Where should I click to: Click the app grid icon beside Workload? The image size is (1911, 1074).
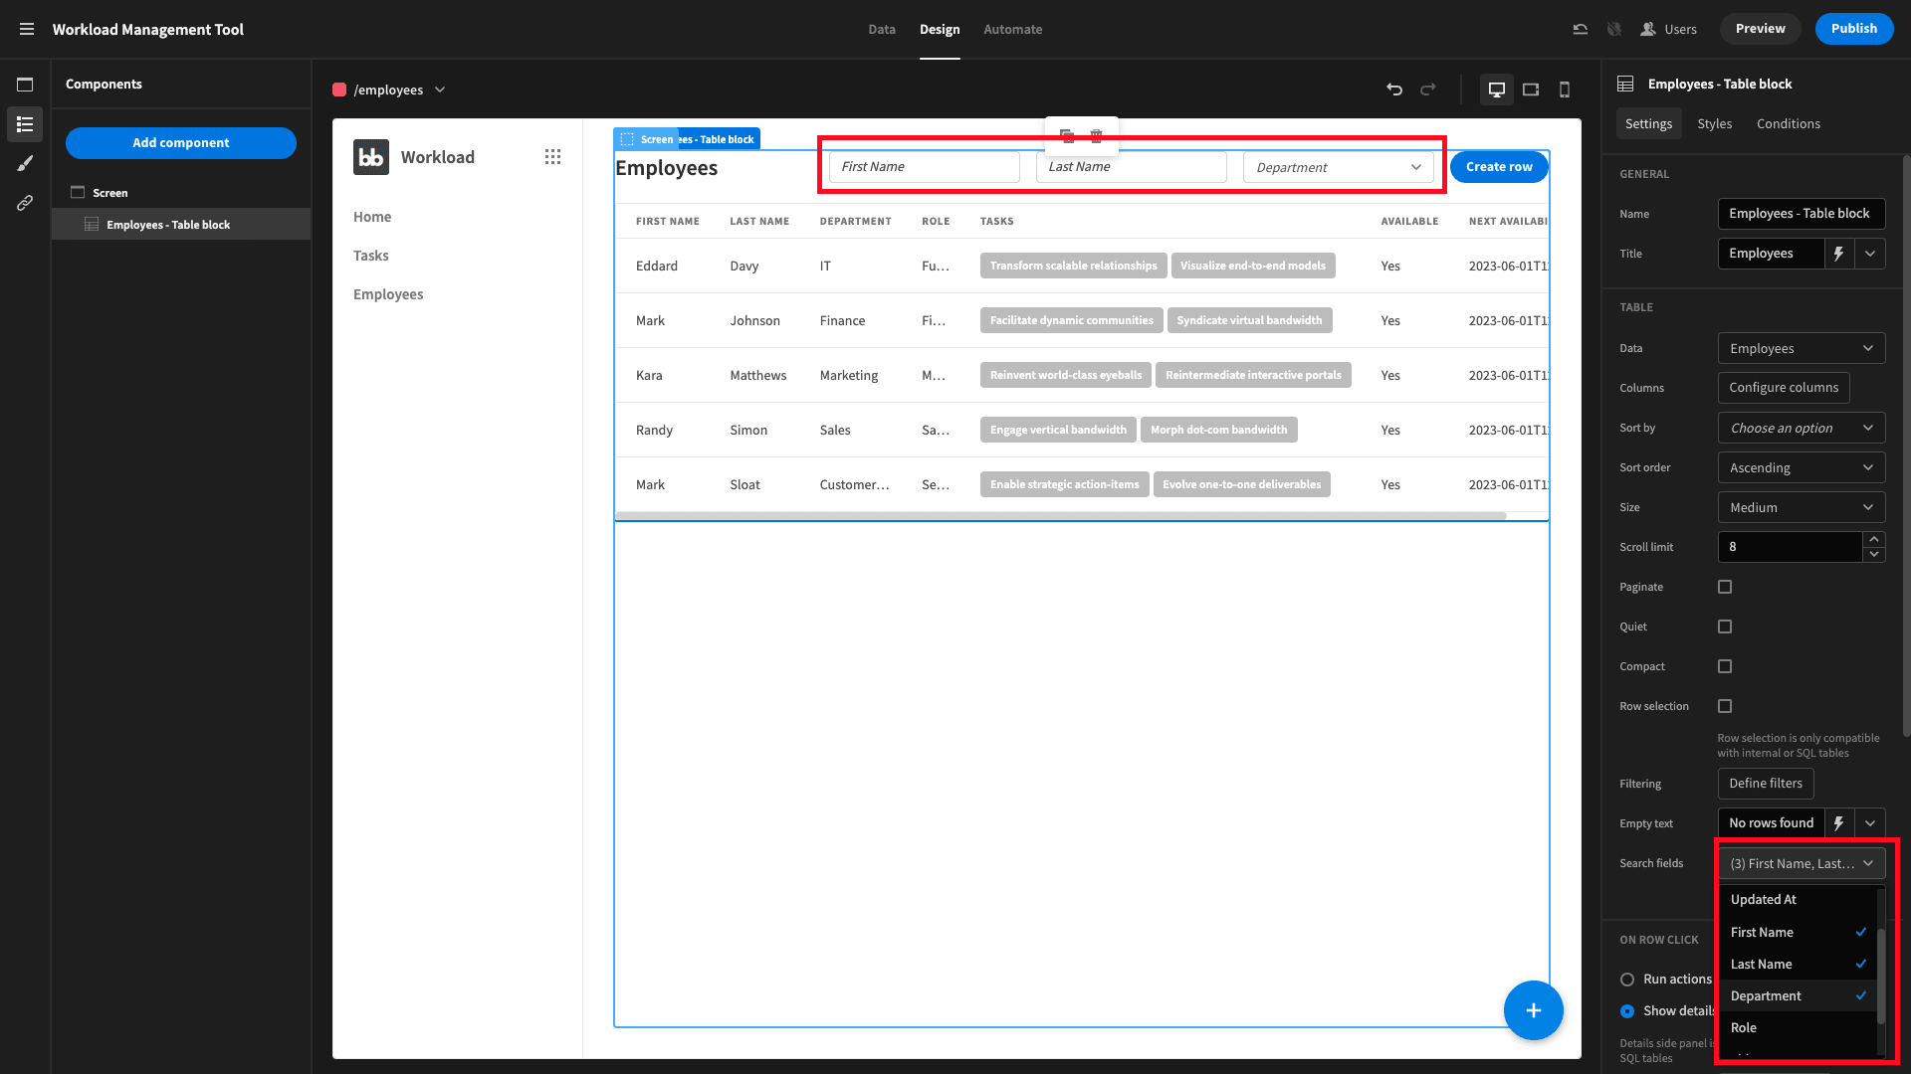(x=552, y=157)
